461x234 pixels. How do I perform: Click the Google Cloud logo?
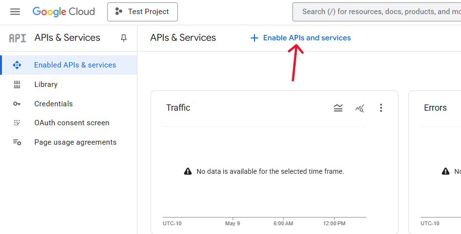pos(63,12)
